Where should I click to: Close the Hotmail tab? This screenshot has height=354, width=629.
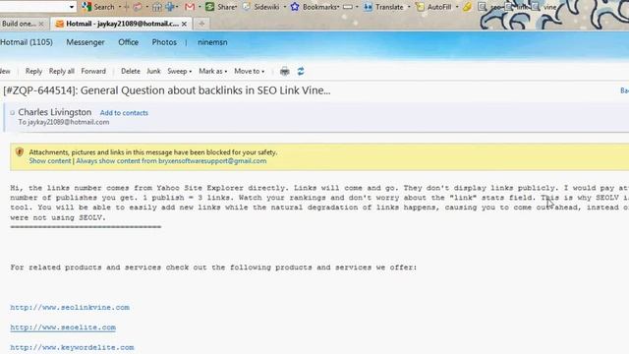pyautogui.click(x=184, y=24)
